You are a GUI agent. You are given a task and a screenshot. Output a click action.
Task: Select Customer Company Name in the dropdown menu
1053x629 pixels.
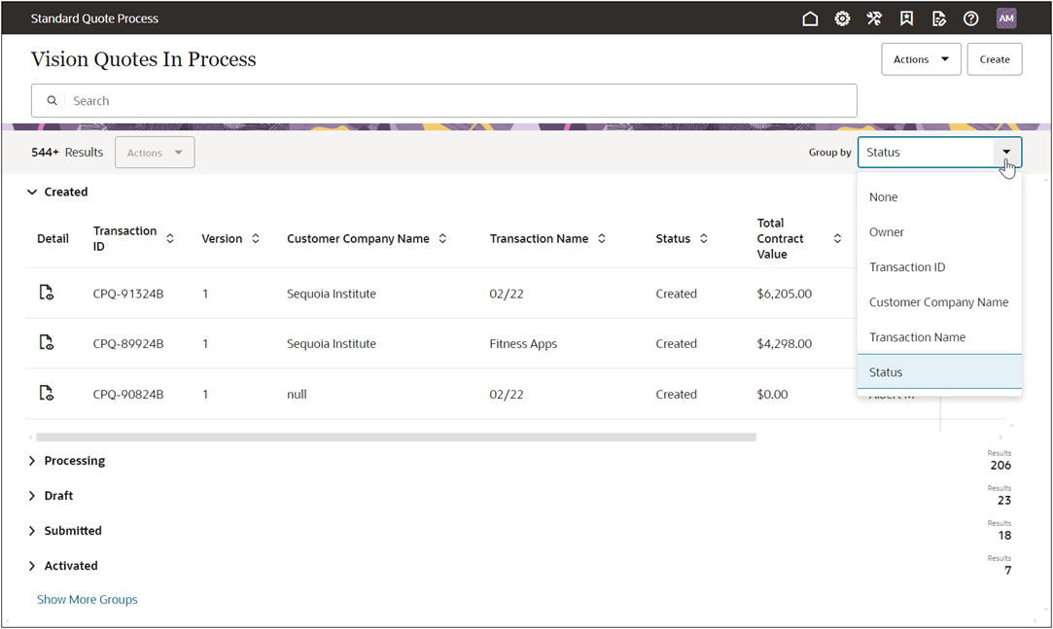[x=938, y=301]
